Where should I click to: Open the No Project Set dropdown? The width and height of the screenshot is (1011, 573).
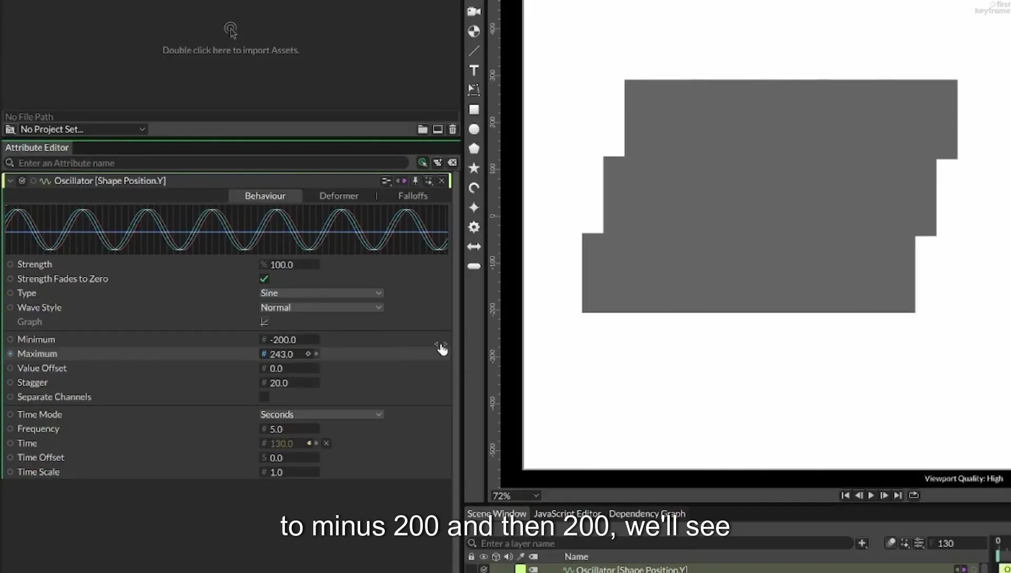(x=83, y=129)
